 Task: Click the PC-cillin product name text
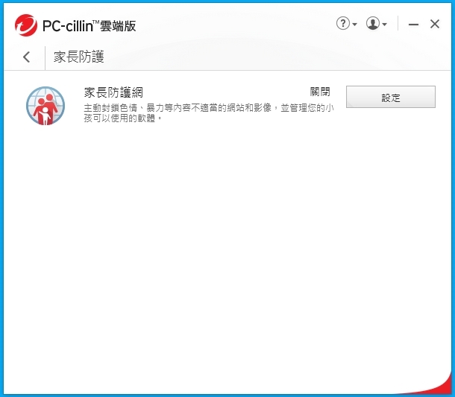click(x=67, y=26)
